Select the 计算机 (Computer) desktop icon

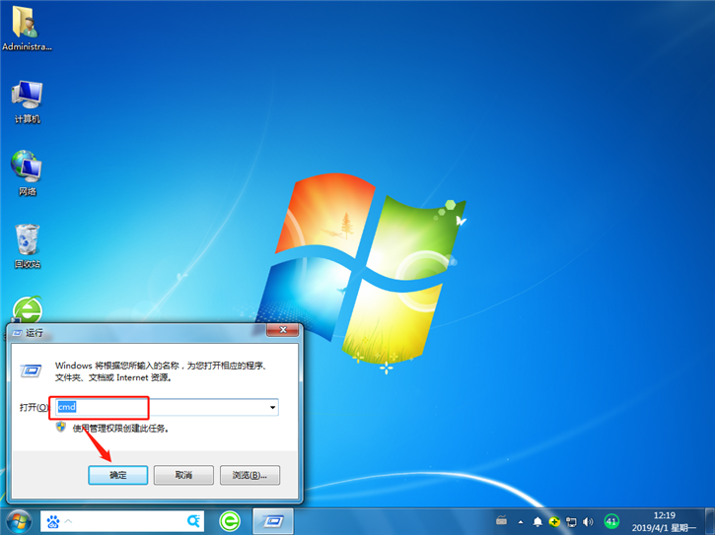(x=27, y=97)
